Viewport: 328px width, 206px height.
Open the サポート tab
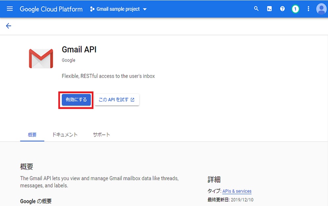tap(101, 135)
